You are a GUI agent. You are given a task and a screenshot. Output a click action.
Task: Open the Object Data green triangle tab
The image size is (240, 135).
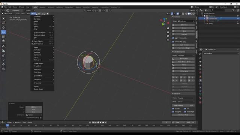(200, 94)
